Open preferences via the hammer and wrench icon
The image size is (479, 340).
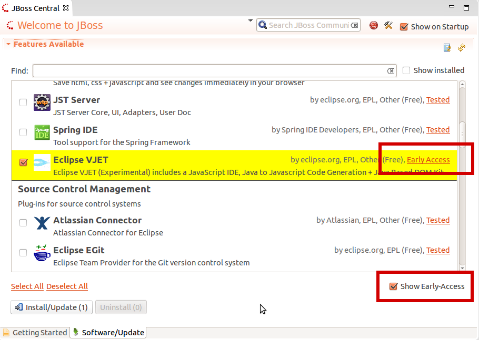click(388, 25)
